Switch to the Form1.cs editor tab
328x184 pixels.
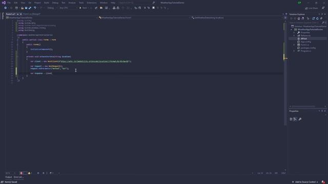10,14
